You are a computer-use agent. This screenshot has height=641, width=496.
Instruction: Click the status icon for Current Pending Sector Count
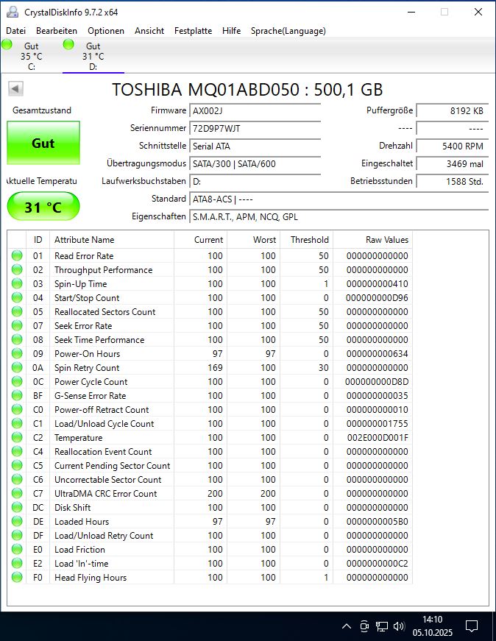click(17, 465)
